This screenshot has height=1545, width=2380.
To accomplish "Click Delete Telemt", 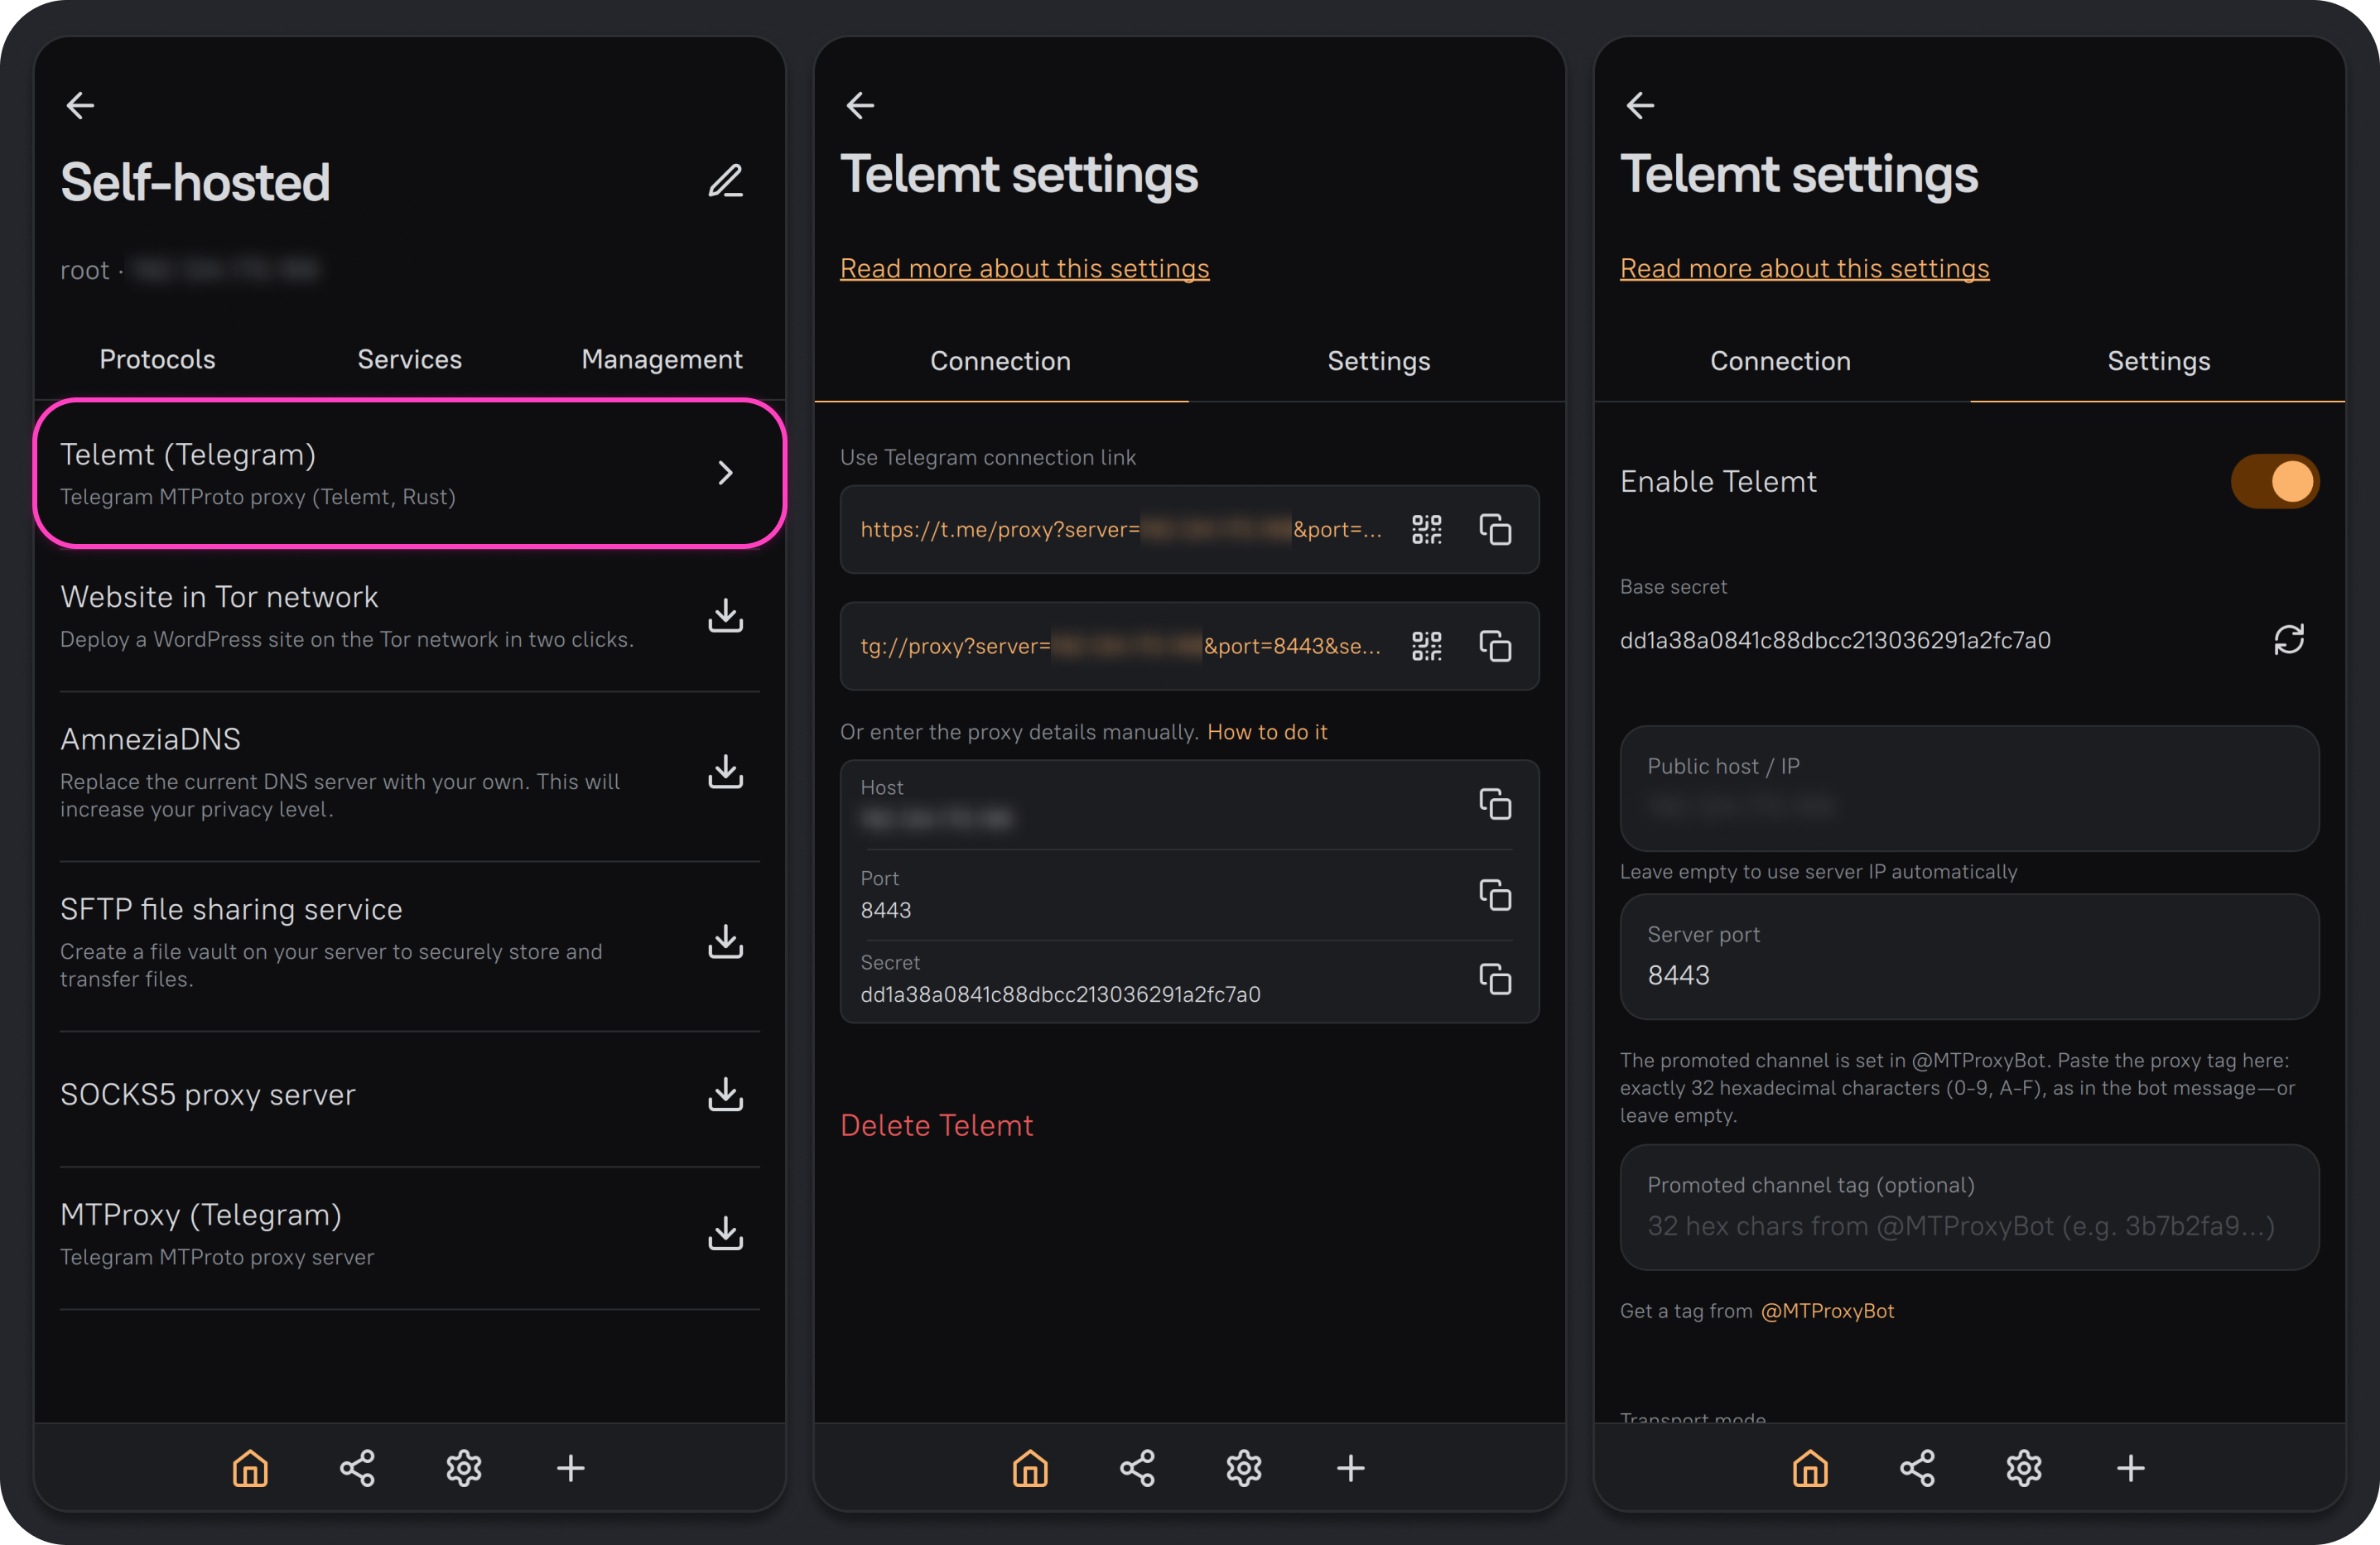I will pyautogui.click(x=936, y=1125).
